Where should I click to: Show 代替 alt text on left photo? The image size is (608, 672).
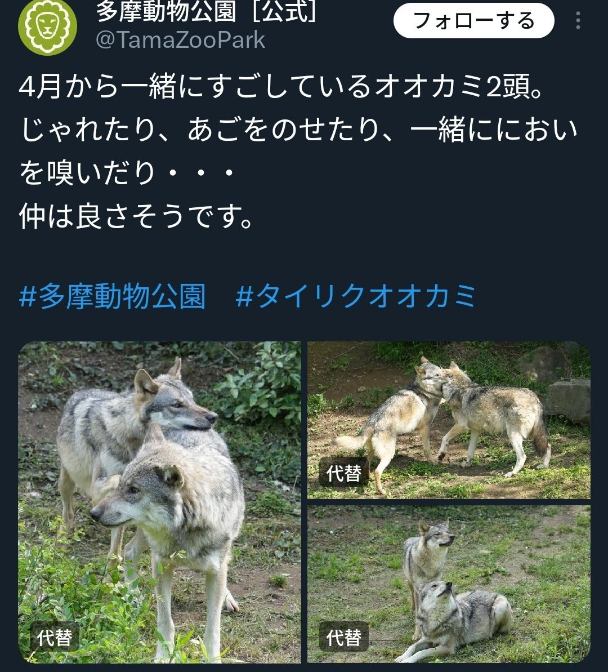pyautogui.click(x=55, y=637)
